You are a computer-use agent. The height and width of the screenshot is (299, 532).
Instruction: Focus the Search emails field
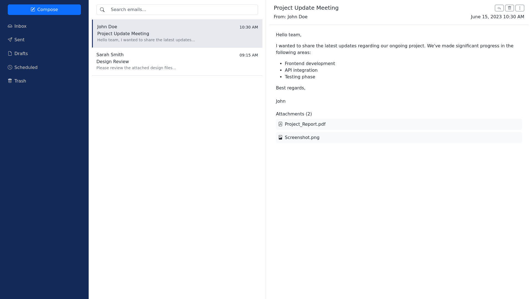tap(183, 10)
